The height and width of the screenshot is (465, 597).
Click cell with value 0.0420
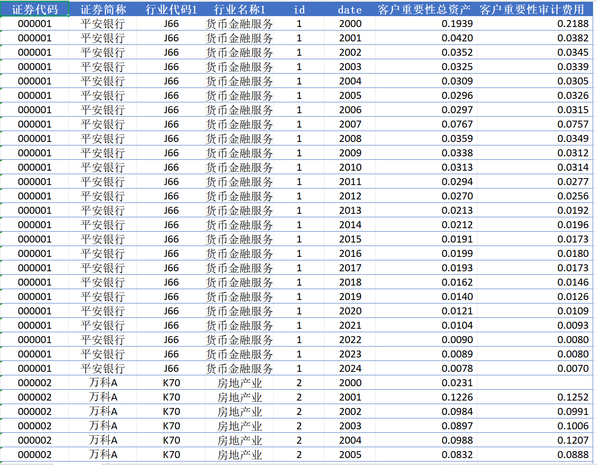(x=426, y=38)
